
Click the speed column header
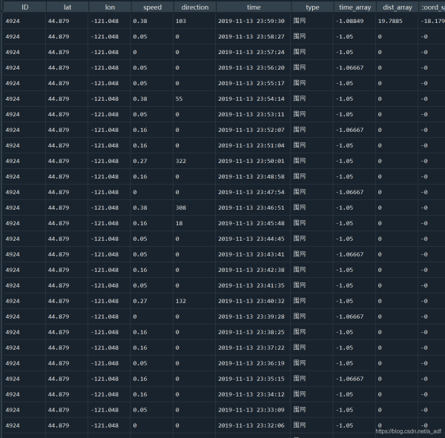coord(152,7)
